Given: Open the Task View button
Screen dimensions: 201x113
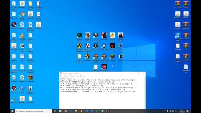Looking at the screenshot, I should click(55, 111).
